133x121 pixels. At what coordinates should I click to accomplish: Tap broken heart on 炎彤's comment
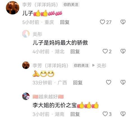[x=123, y=51]
